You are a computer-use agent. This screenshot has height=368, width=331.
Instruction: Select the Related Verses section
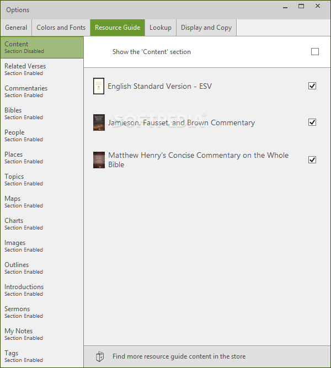click(42, 70)
